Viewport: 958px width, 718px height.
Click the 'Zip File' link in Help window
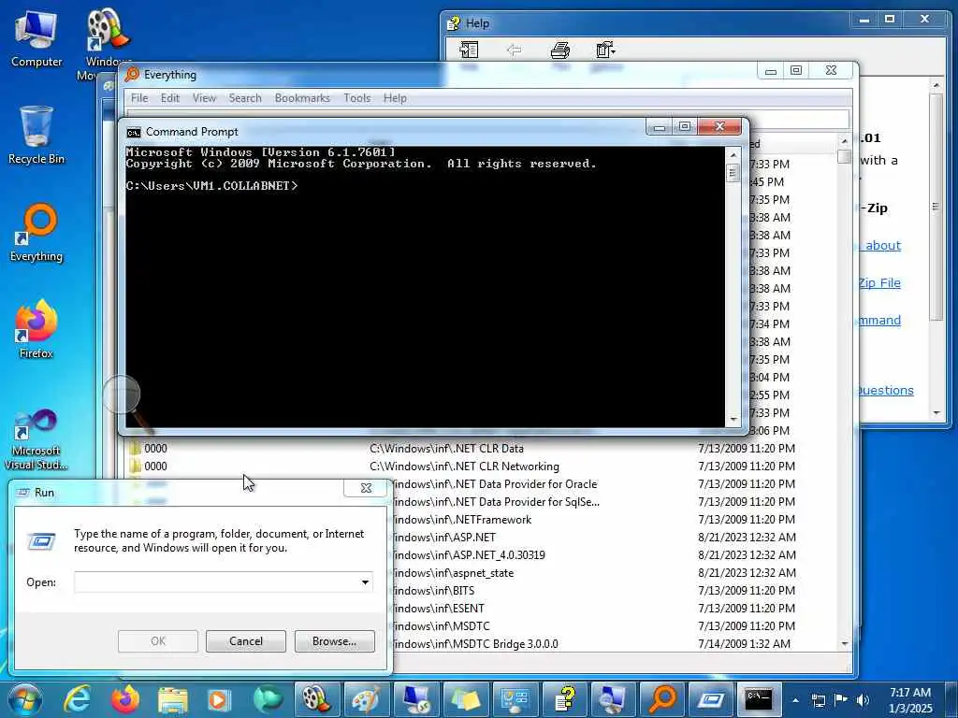coord(879,282)
